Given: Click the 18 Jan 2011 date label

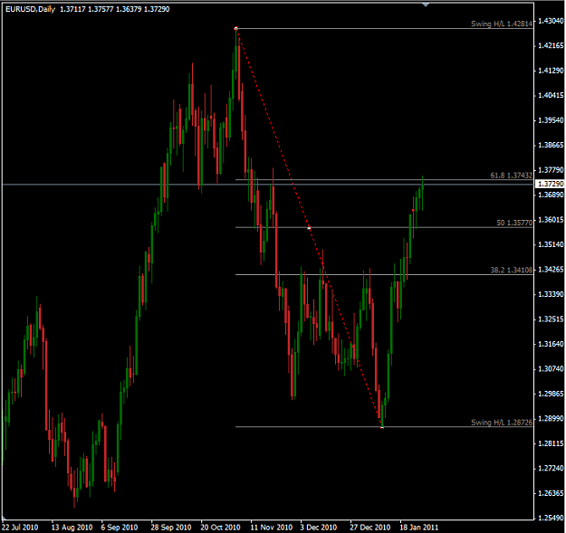Looking at the screenshot, I should 418,528.
